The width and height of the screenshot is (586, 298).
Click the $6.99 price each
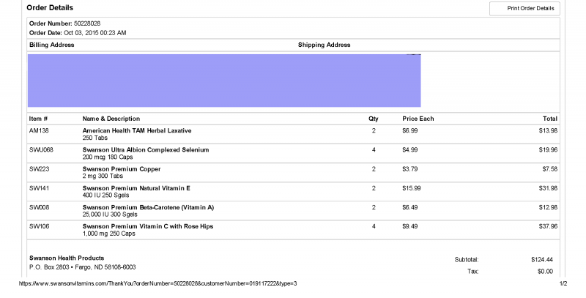click(x=410, y=131)
